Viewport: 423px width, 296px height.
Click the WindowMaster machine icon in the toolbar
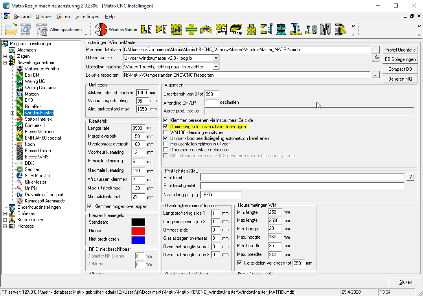101,29
